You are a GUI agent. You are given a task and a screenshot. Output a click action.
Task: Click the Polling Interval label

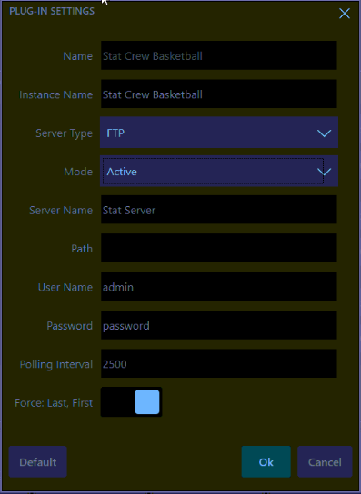tap(56, 364)
